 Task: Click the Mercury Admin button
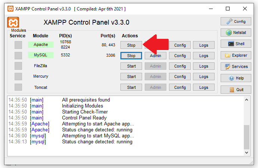point(156,77)
